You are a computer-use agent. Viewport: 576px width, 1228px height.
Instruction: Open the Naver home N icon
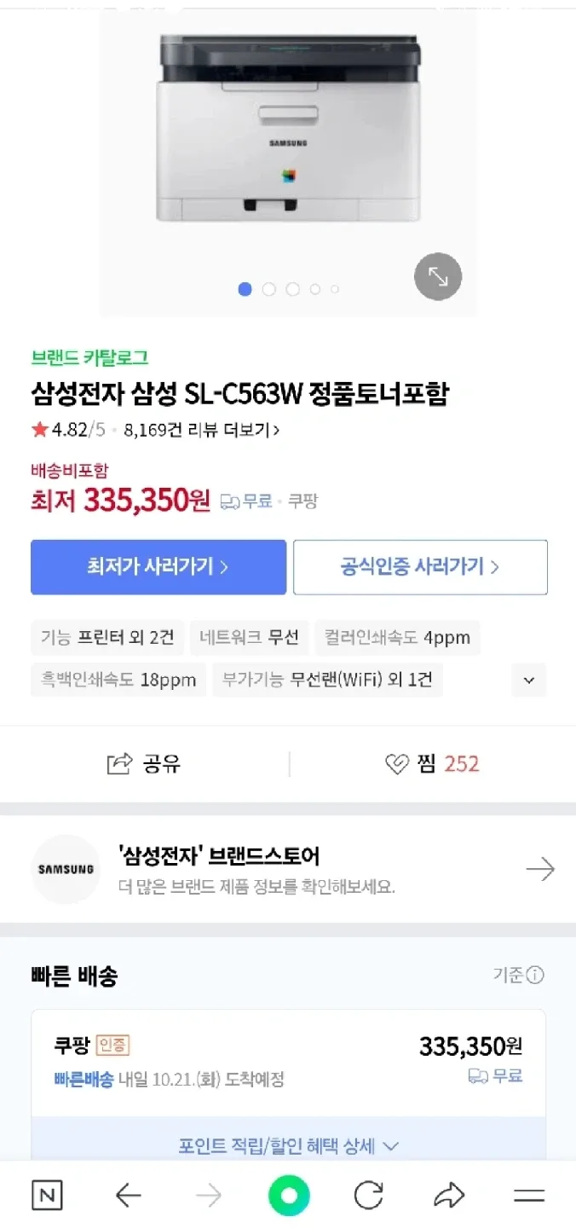tap(47, 1196)
